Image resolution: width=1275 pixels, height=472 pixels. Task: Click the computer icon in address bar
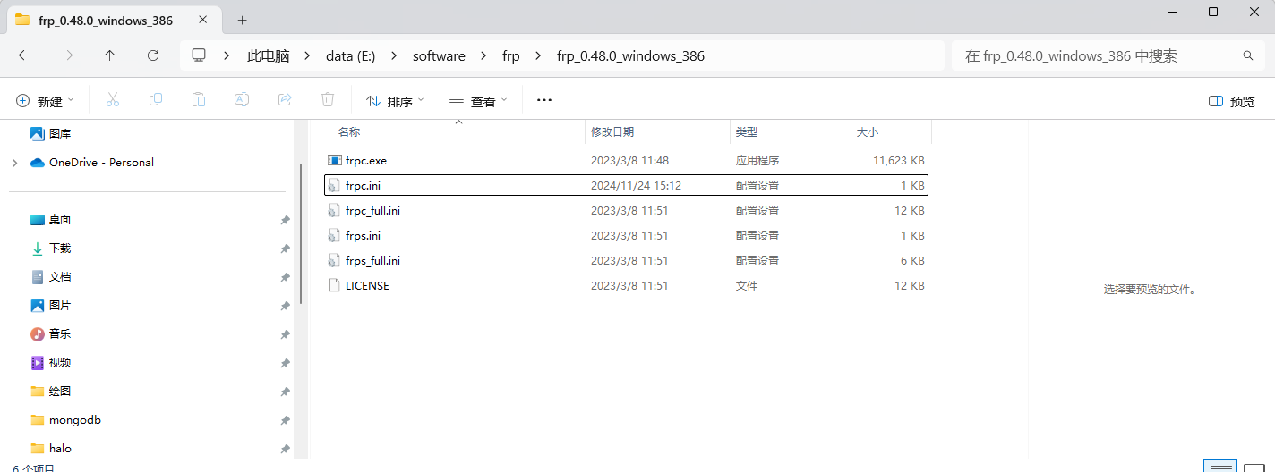[x=199, y=55]
